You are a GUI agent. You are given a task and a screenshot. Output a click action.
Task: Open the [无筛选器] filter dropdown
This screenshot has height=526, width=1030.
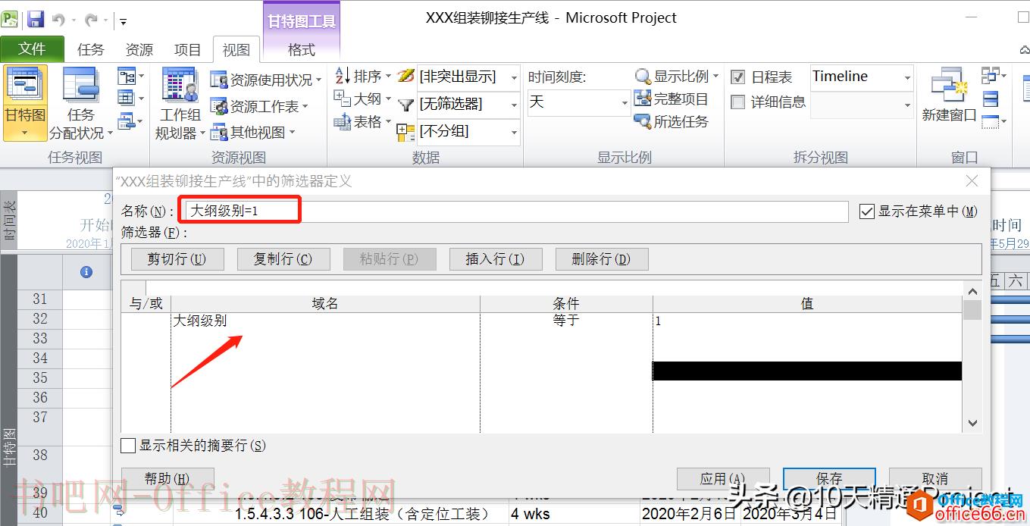click(x=513, y=105)
